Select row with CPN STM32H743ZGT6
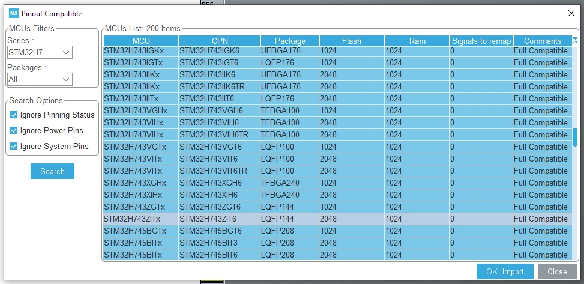 (337, 207)
